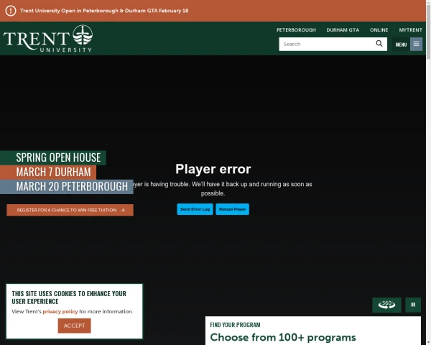Select the Online menu link

pyautogui.click(x=379, y=30)
